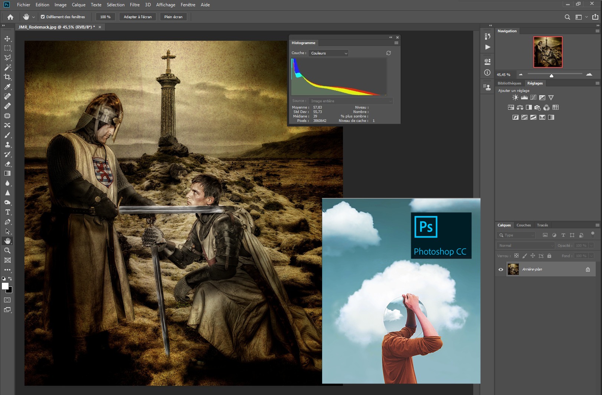Refresh the histogram with the reload icon
This screenshot has width=602, height=395.
tap(389, 53)
